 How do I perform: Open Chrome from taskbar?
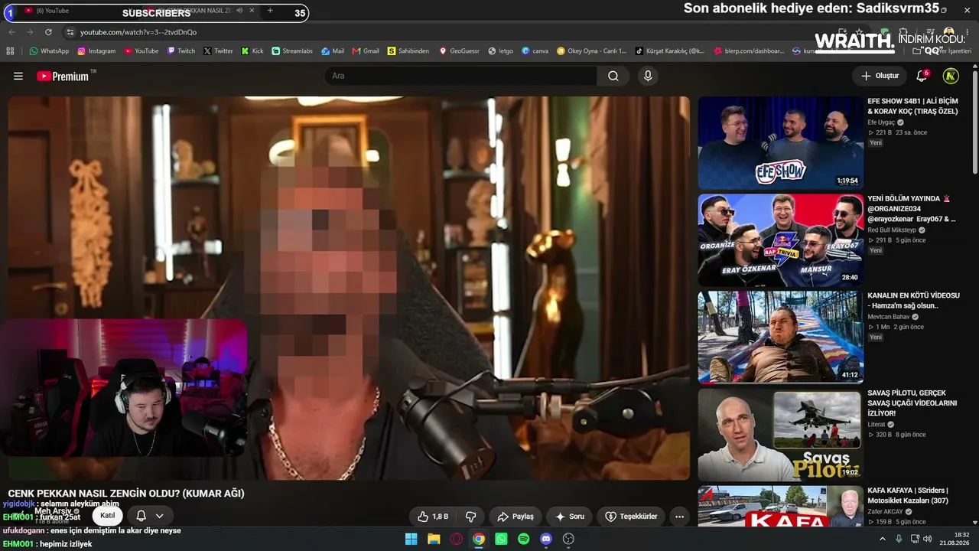click(x=479, y=539)
